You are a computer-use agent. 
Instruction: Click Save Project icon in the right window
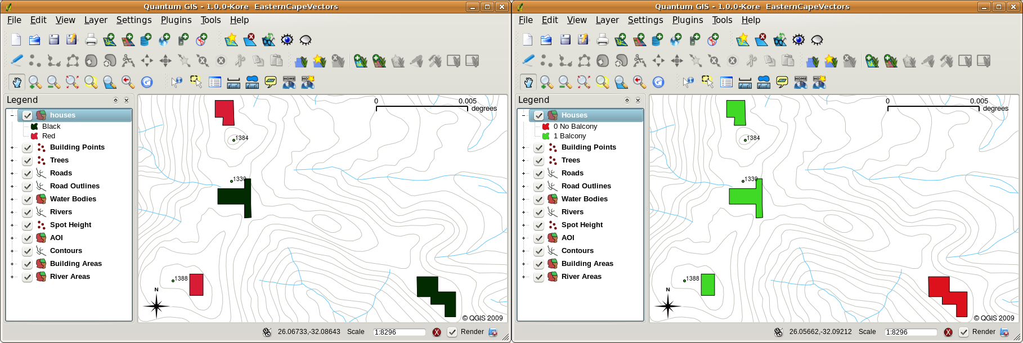(x=565, y=39)
